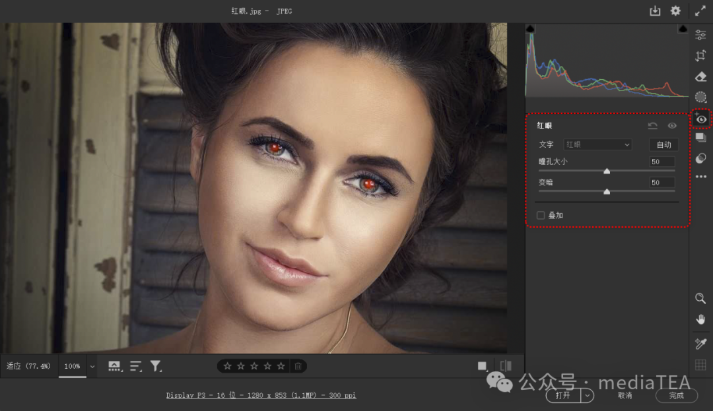Set four star rating
713x411 pixels.
click(267, 366)
